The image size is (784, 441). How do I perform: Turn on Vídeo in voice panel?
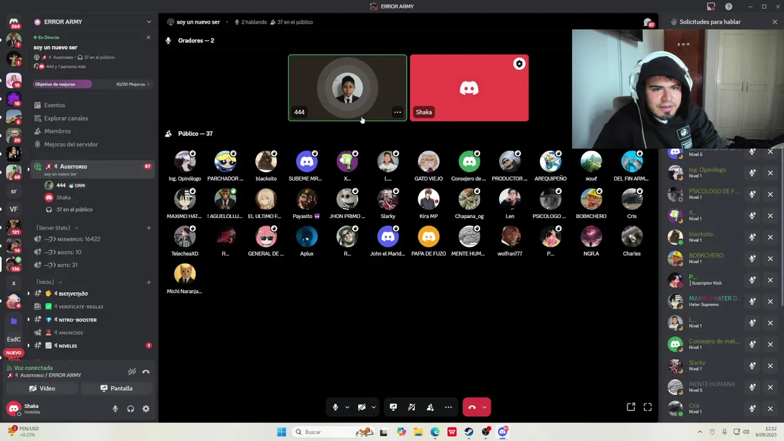(x=42, y=388)
